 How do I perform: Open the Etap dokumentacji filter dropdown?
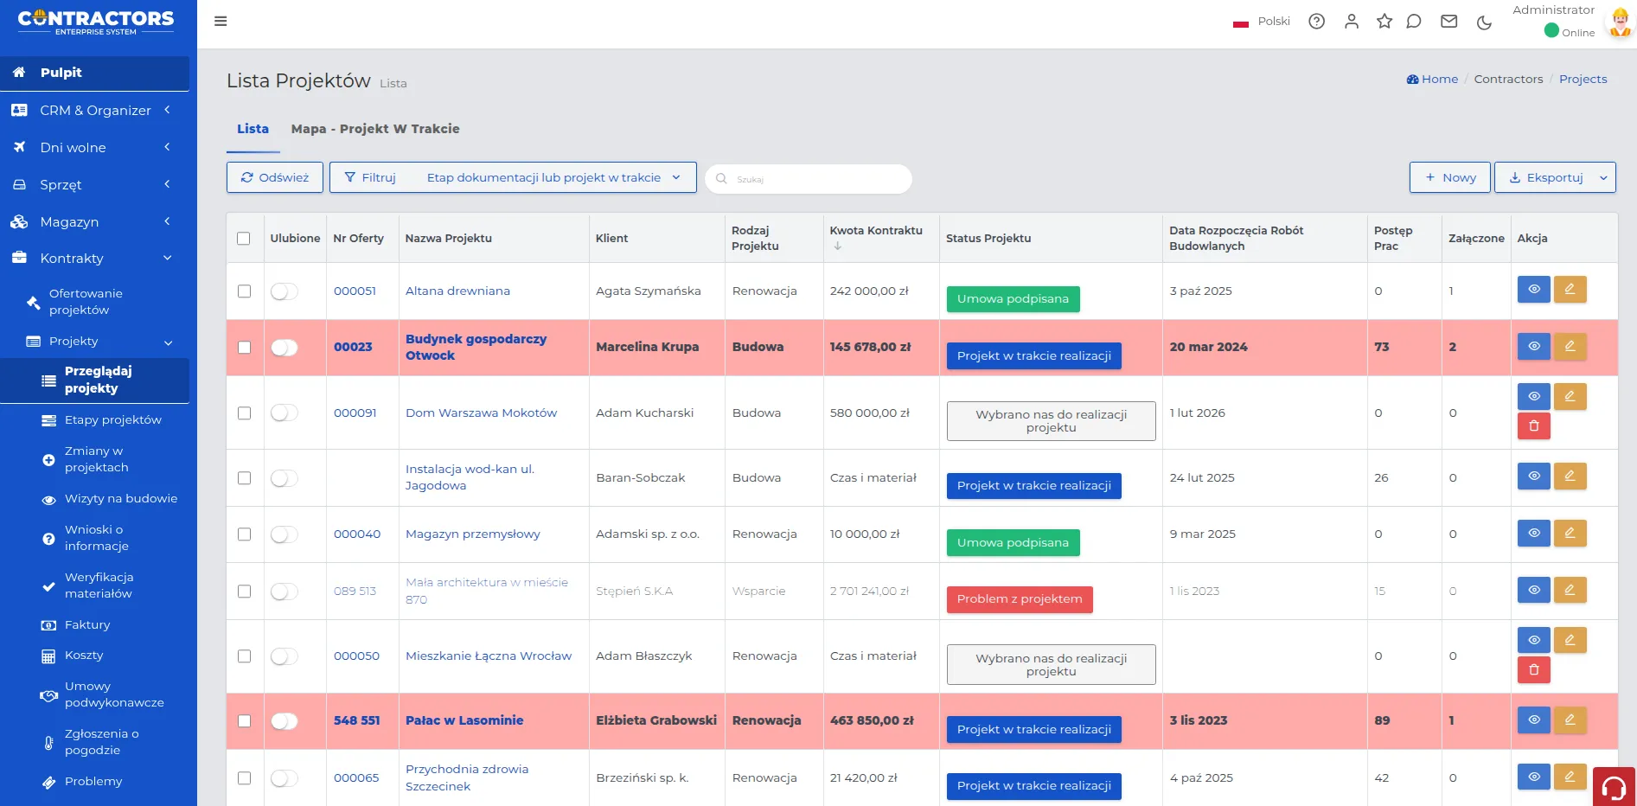click(553, 177)
